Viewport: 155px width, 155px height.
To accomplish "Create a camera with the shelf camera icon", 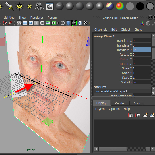I will [x=39, y=6].
